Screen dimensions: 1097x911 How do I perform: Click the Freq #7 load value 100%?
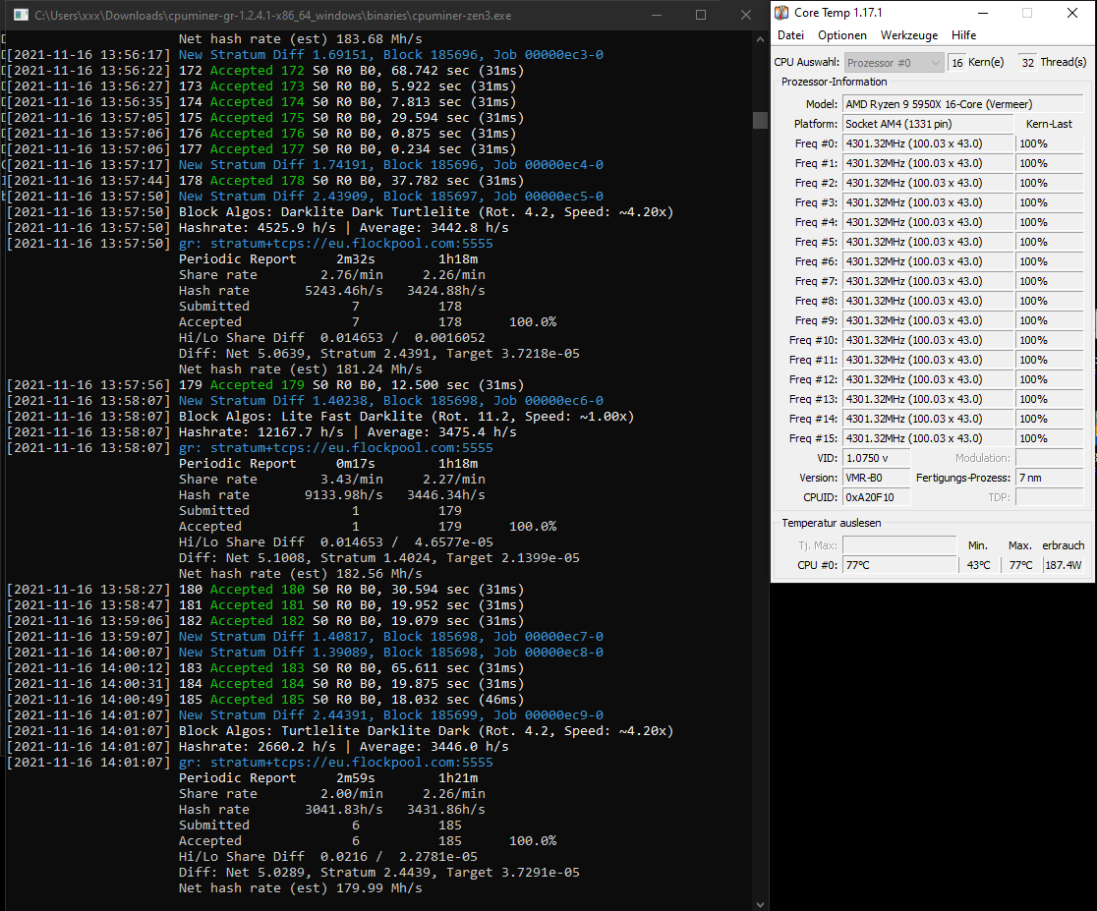tap(1050, 281)
